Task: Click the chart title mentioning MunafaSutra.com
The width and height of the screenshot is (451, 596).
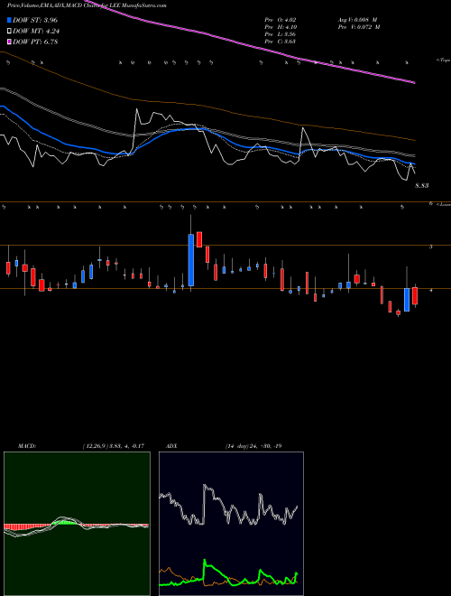Action: tap(87, 5)
